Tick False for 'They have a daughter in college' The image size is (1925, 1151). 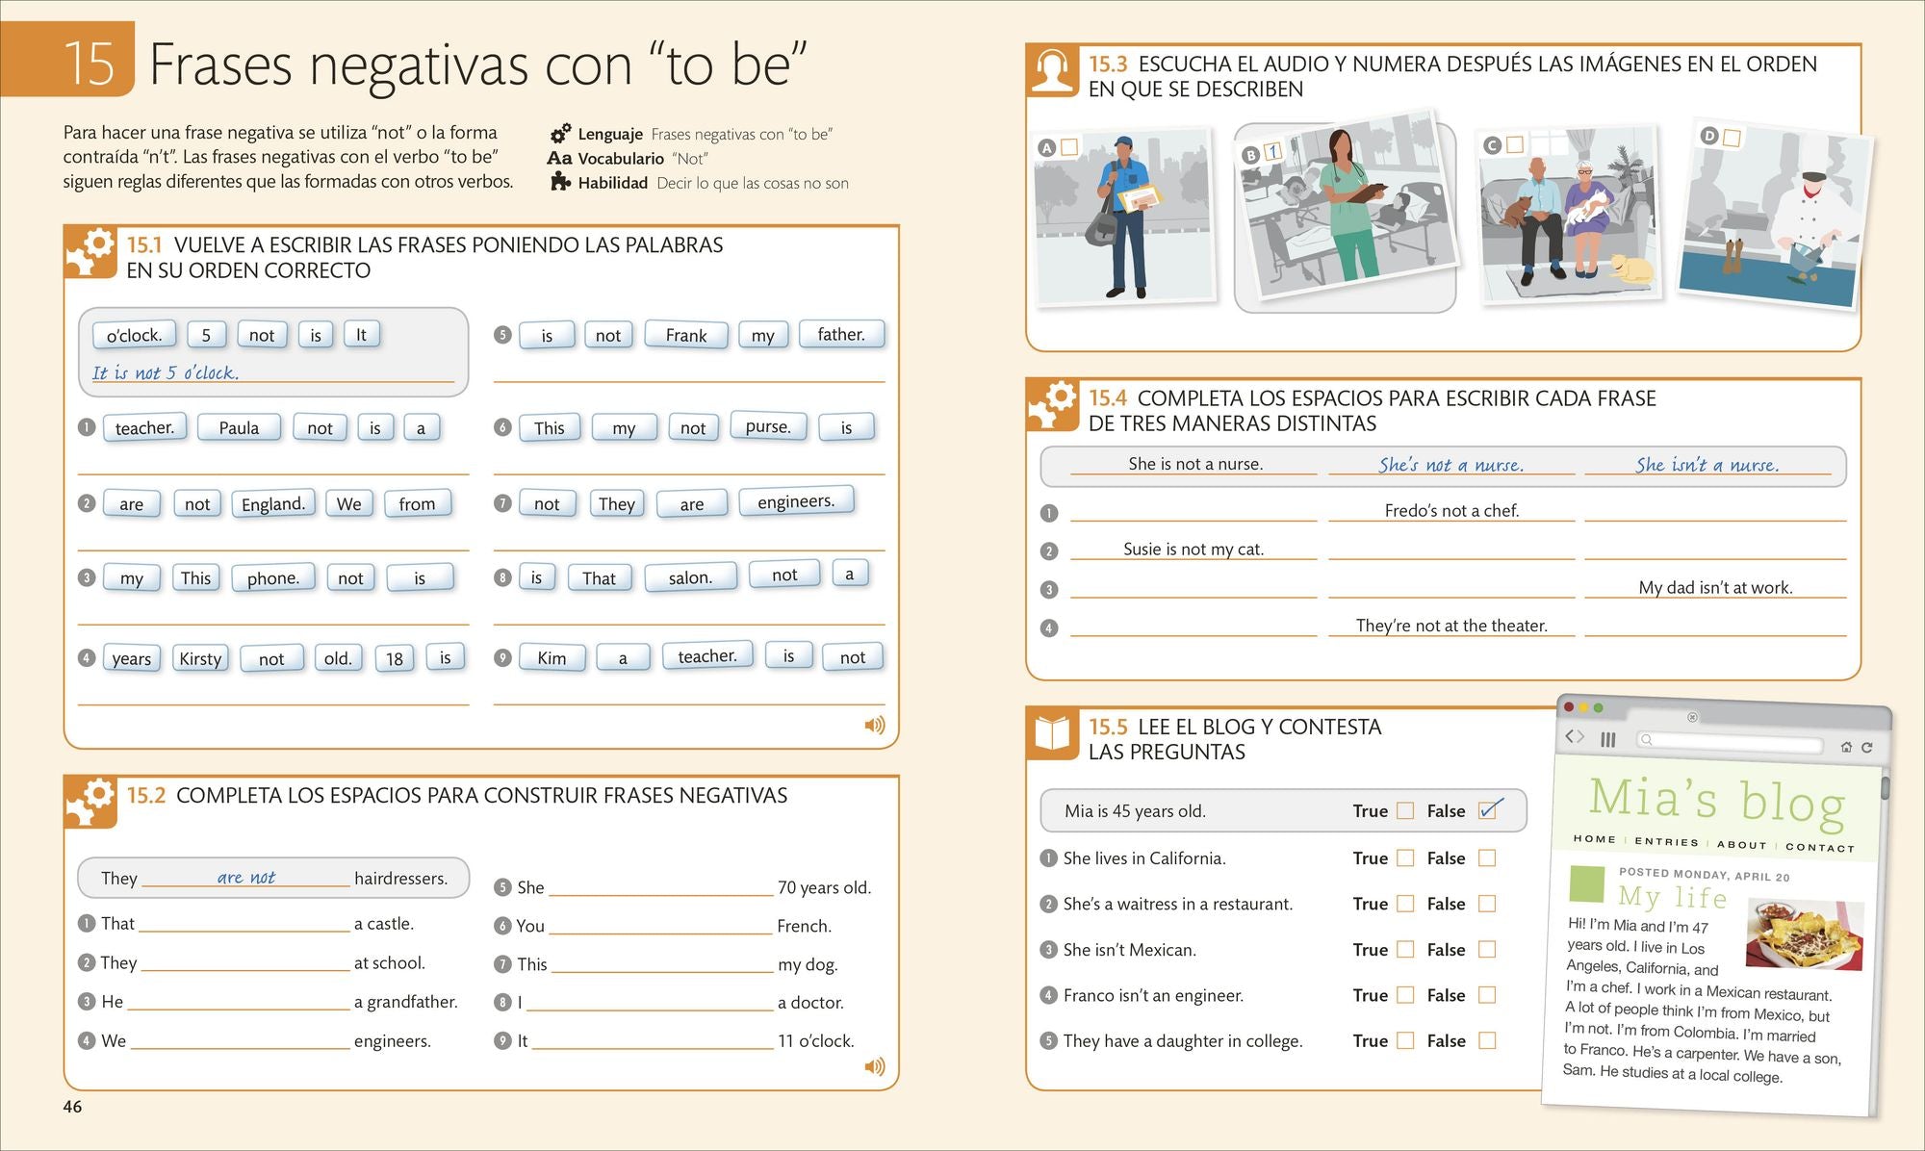click(x=1487, y=1040)
